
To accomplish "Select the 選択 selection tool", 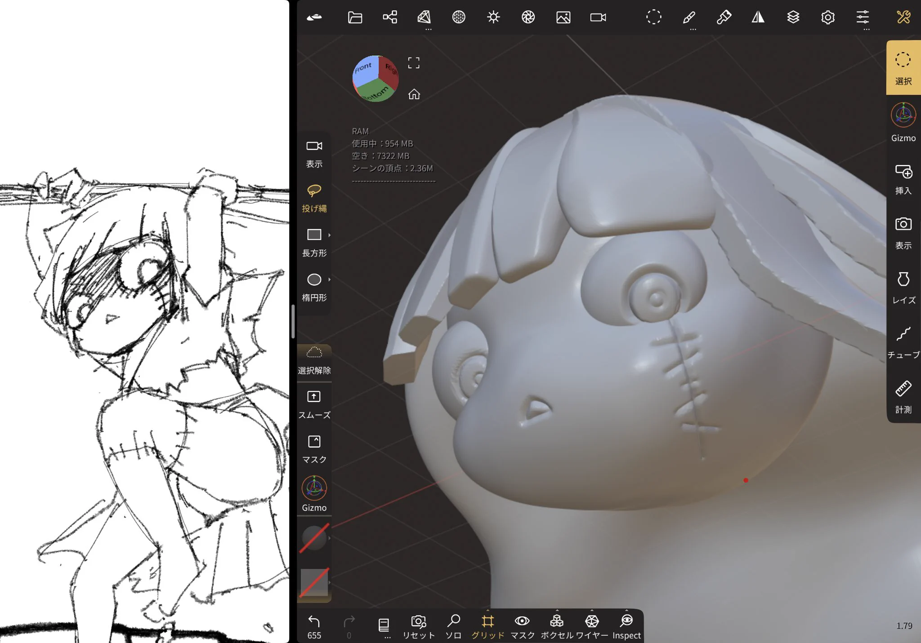I will pos(903,68).
